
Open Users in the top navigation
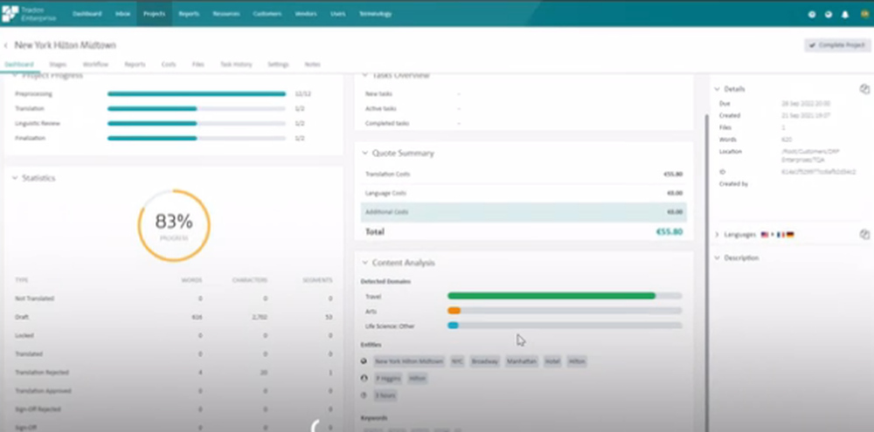pos(337,14)
